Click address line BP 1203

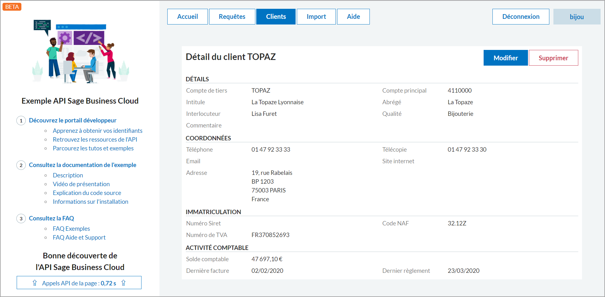tap(263, 181)
